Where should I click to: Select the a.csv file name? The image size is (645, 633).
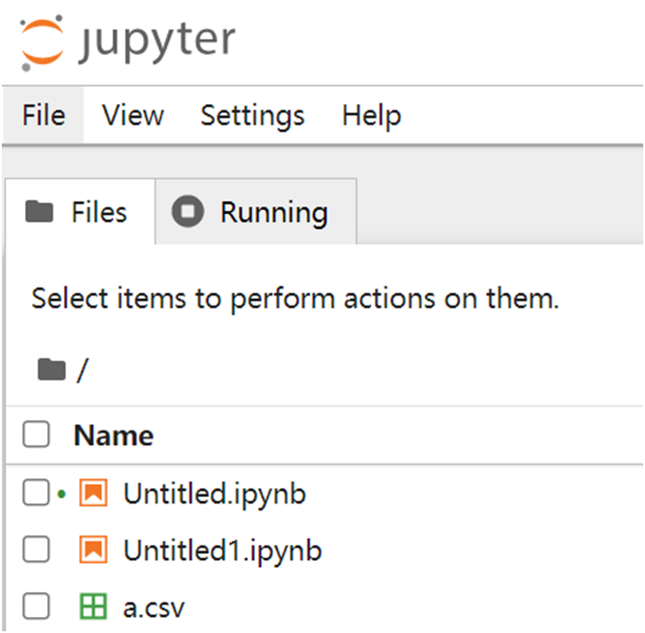[x=154, y=609]
